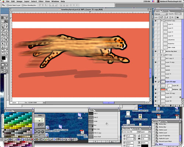Select the Notes tool
The image size is (184, 147).
click(3, 50)
